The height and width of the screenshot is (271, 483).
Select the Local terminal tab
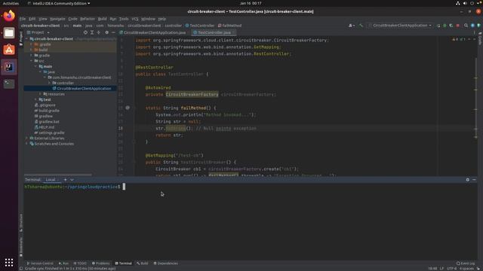(x=51, y=180)
